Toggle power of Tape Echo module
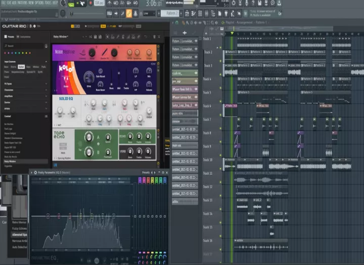The height and width of the screenshot is (265, 364). (x=158, y=131)
